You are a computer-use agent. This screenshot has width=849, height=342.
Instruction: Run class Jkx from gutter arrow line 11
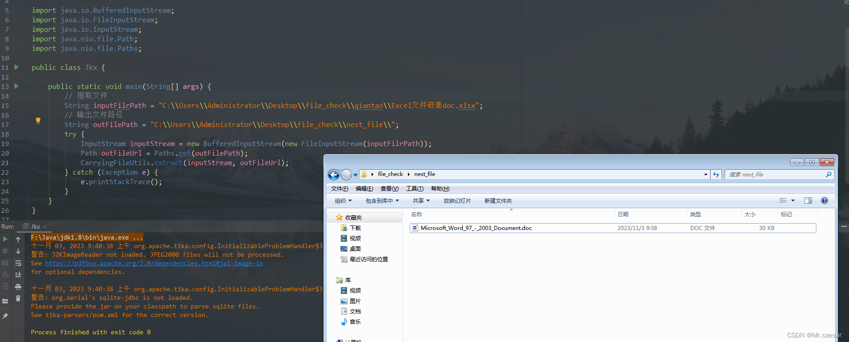(x=17, y=67)
